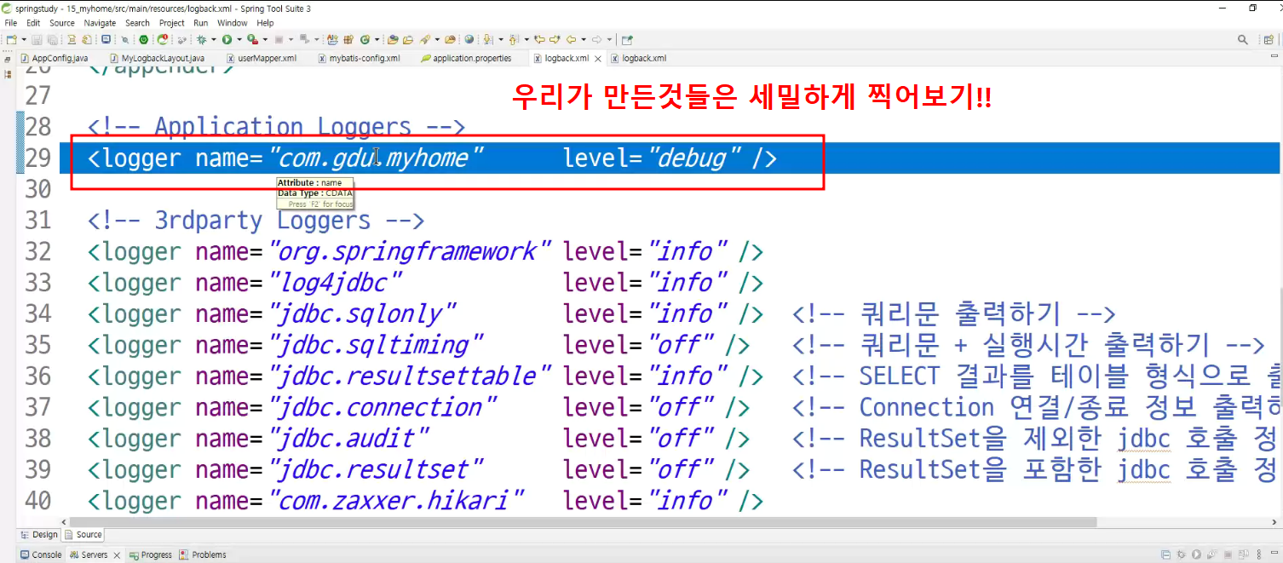Click the Quick Access magnifier icon
This screenshot has height=563, width=1283.
[x=1243, y=39]
